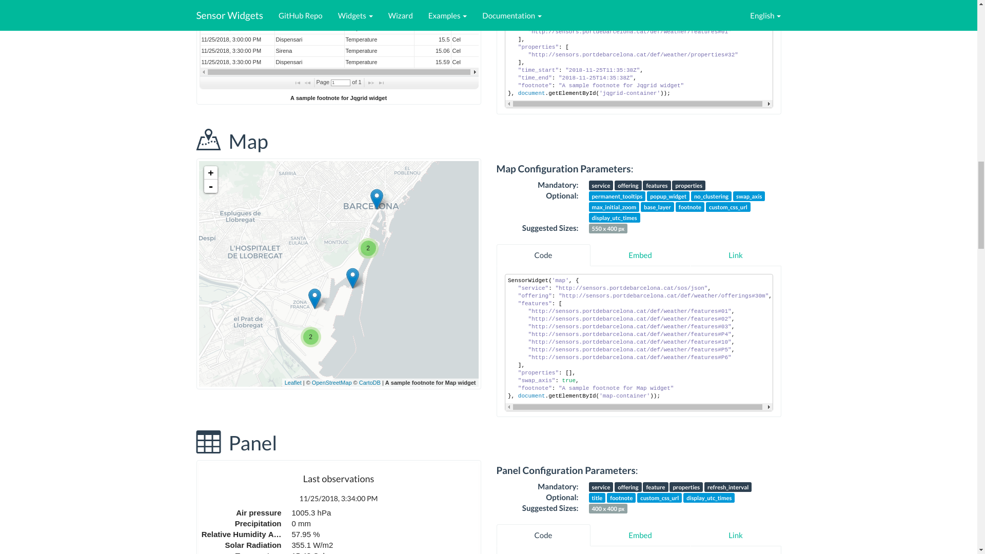The height and width of the screenshot is (554, 985).
Task: Expand the lower green cluster near El Prat
Action: coord(310,337)
